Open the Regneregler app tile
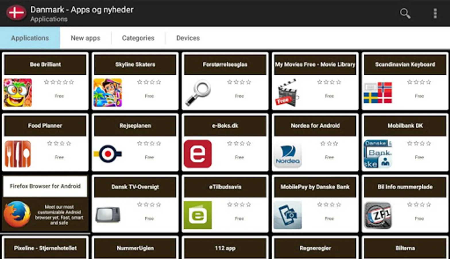The height and width of the screenshot is (259, 450). 315,248
